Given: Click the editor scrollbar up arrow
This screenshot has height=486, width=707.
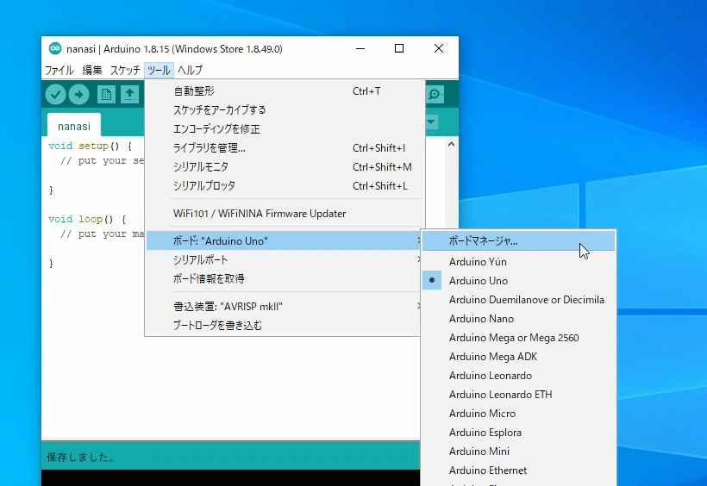Looking at the screenshot, I should pos(451,144).
